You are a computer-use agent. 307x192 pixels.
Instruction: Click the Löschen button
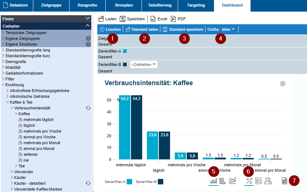(110, 29)
